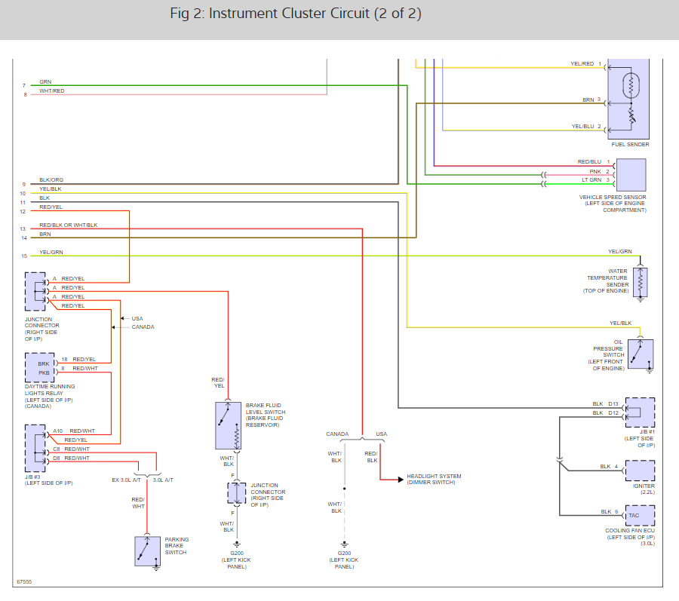Select the Parking Brake Switch symbol
The image size is (679, 601).
tap(147, 551)
